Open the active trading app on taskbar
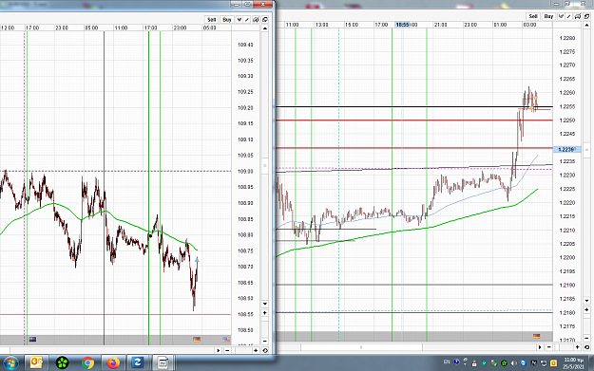The width and height of the screenshot is (594, 371). (x=163, y=363)
